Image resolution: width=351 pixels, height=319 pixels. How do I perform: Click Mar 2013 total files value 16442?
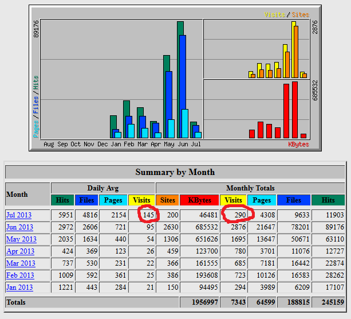(300, 263)
